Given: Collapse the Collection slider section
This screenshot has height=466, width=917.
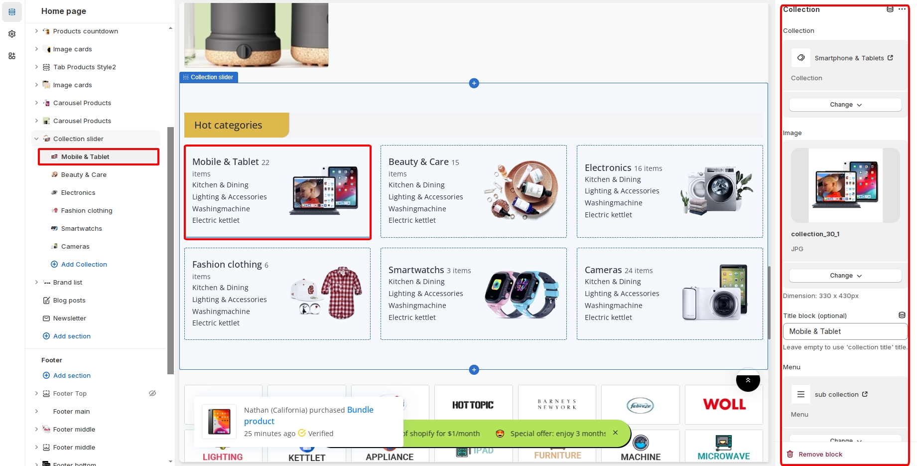Looking at the screenshot, I should tap(36, 139).
